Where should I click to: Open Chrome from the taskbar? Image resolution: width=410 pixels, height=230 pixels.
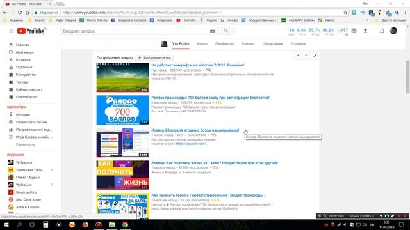click(x=125, y=224)
